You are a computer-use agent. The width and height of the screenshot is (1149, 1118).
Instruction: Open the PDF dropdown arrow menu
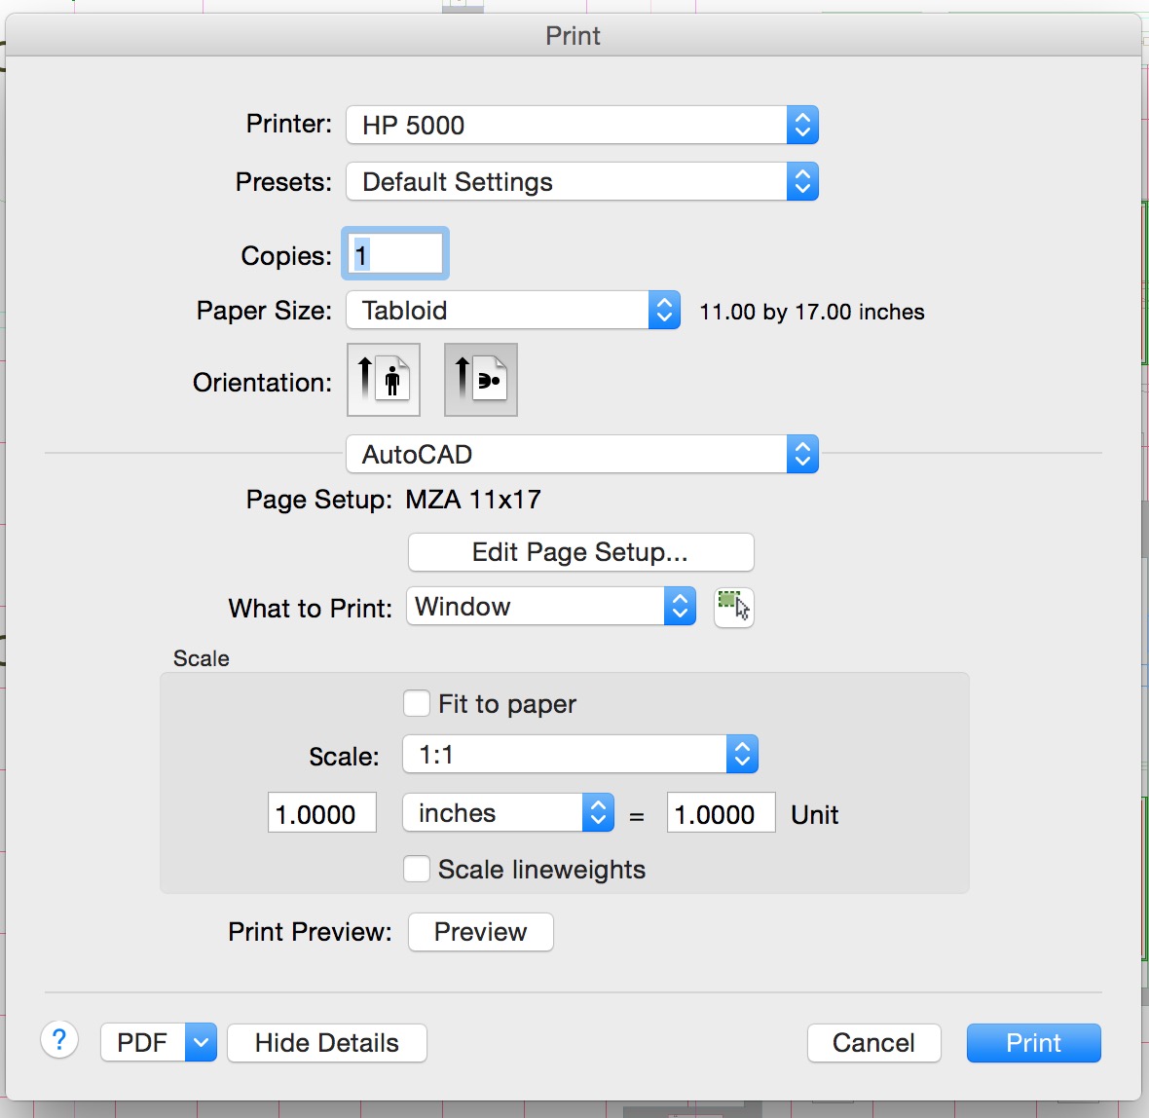201,1043
